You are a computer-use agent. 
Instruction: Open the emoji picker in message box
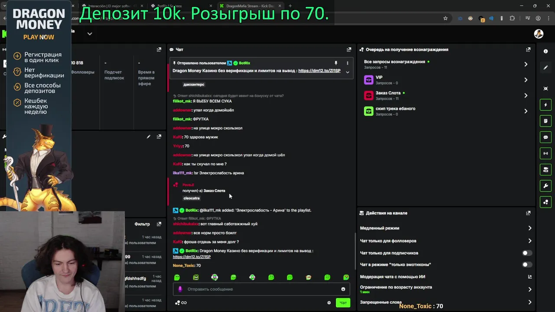pyautogui.click(x=343, y=289)
